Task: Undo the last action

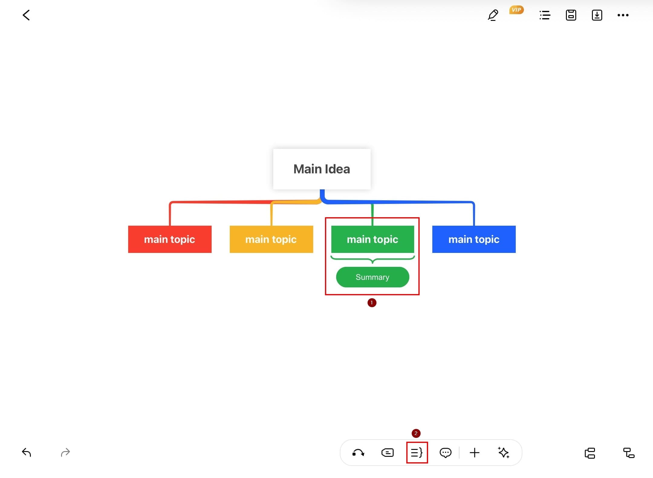Action: point(27,452)
